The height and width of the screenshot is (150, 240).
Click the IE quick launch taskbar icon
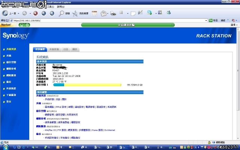15,147
